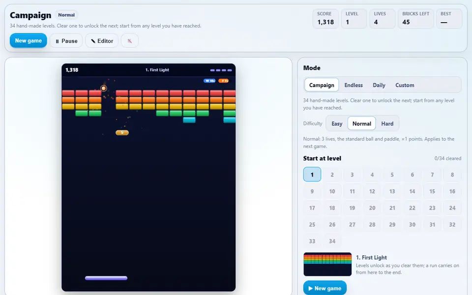
Task: Switch to the Daily mode tab
Action: [379, 85]
